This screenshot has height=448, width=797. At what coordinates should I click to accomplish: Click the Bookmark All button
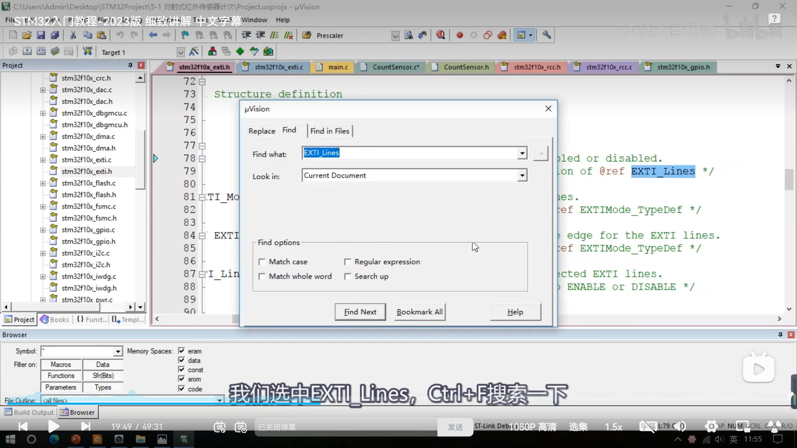[419, 312]
